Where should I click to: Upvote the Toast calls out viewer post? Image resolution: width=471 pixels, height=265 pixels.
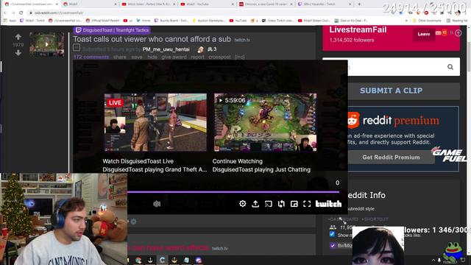pos(18,37)
